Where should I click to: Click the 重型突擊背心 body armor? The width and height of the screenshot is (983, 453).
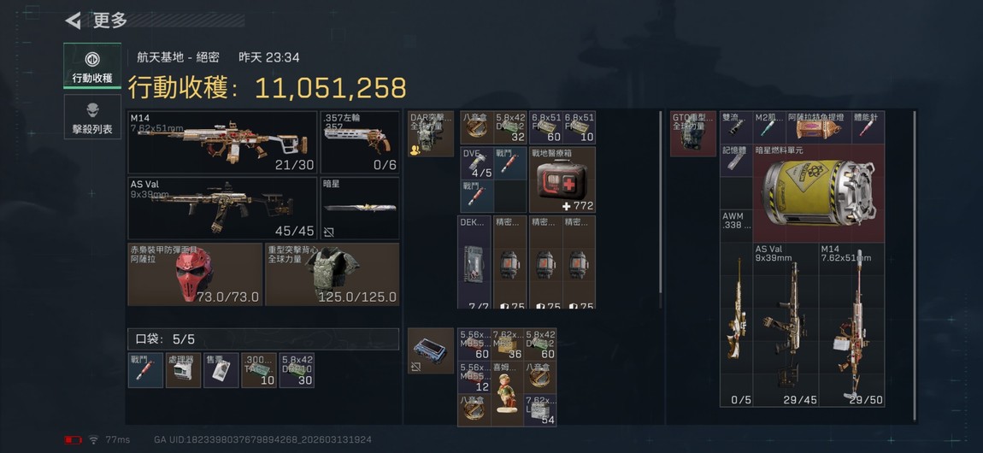click(333, 274)
